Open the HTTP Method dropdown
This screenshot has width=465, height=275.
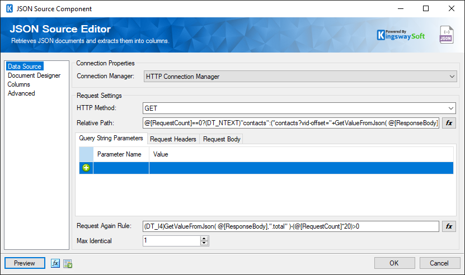(x=450, y=108)
